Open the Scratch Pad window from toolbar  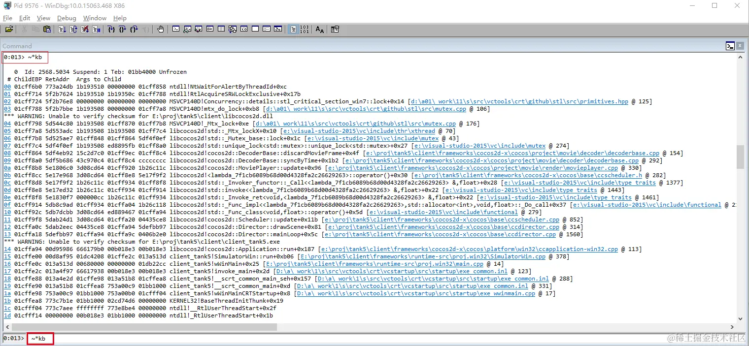coord(255,29)
